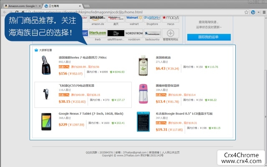
Task: Open the iHerb store logo
Action: click(x=98, y=33)
